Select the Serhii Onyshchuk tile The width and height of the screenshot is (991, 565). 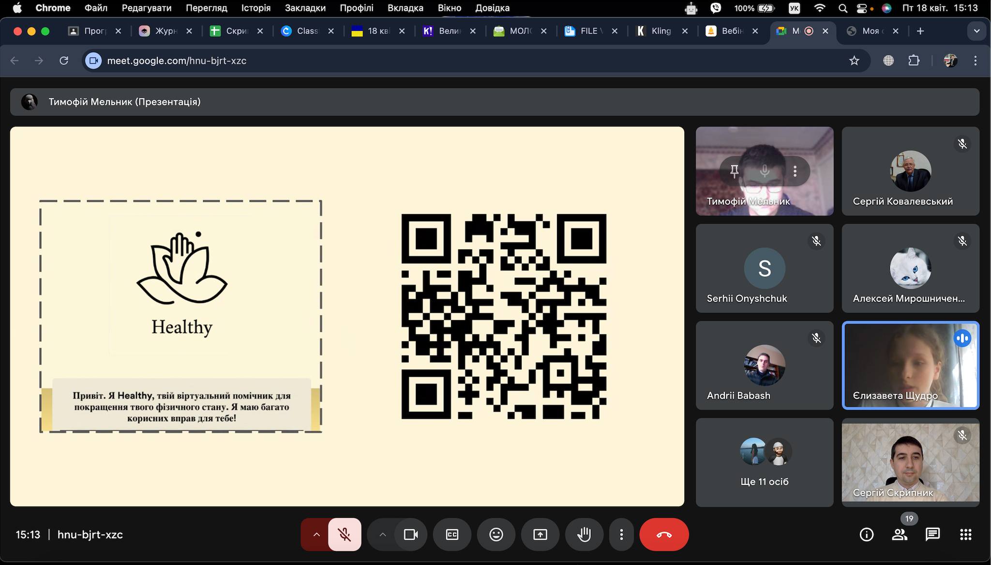pyautogui.click(x=765, y=268)
